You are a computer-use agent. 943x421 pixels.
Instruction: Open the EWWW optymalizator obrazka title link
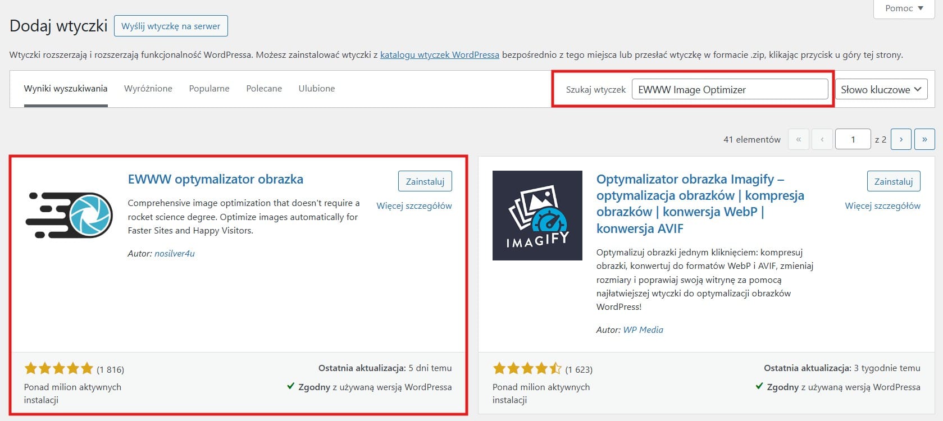216,179
